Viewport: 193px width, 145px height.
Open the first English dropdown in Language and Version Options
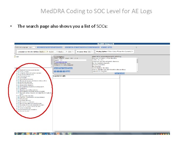pos(44,52)
